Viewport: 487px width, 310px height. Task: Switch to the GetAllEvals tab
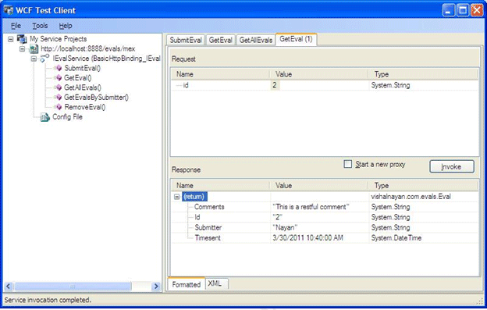click(256, 40)
